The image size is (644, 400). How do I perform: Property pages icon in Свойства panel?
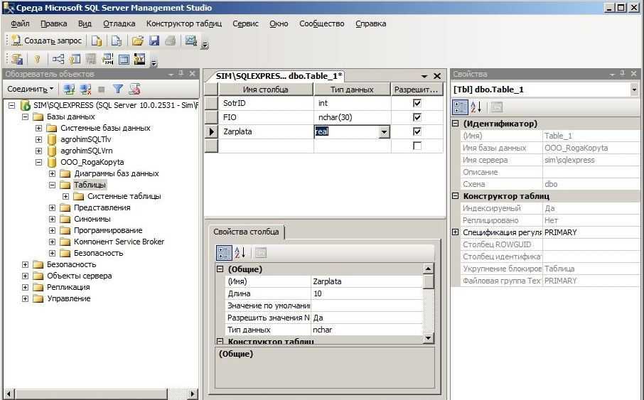tap(497, 107)
